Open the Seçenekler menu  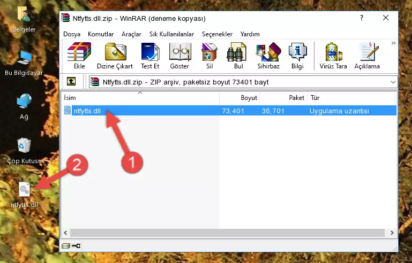(217, 34)
